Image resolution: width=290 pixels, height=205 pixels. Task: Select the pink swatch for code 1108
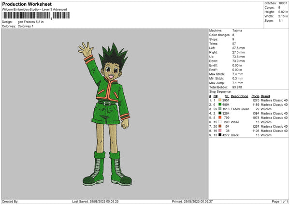(x=220, y=131)
